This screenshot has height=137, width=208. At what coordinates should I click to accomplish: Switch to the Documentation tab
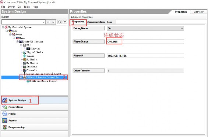coord(96,22)
